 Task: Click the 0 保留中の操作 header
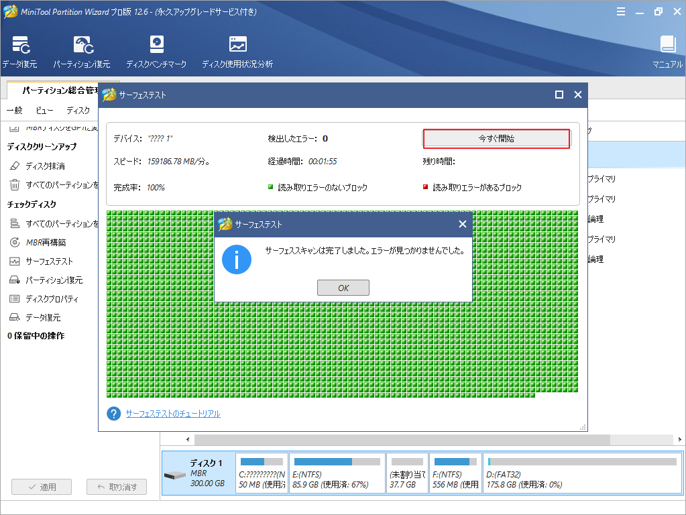point(36,335)
